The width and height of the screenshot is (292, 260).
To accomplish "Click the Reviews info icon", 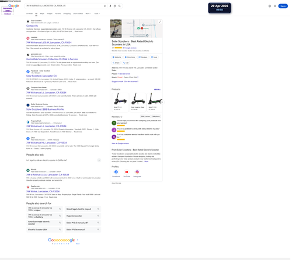I will click(x=121, y=117).
